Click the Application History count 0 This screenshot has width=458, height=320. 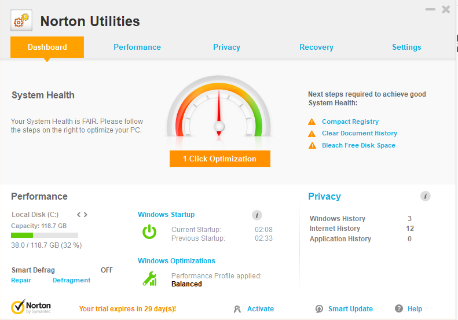(x=409, y=239)
